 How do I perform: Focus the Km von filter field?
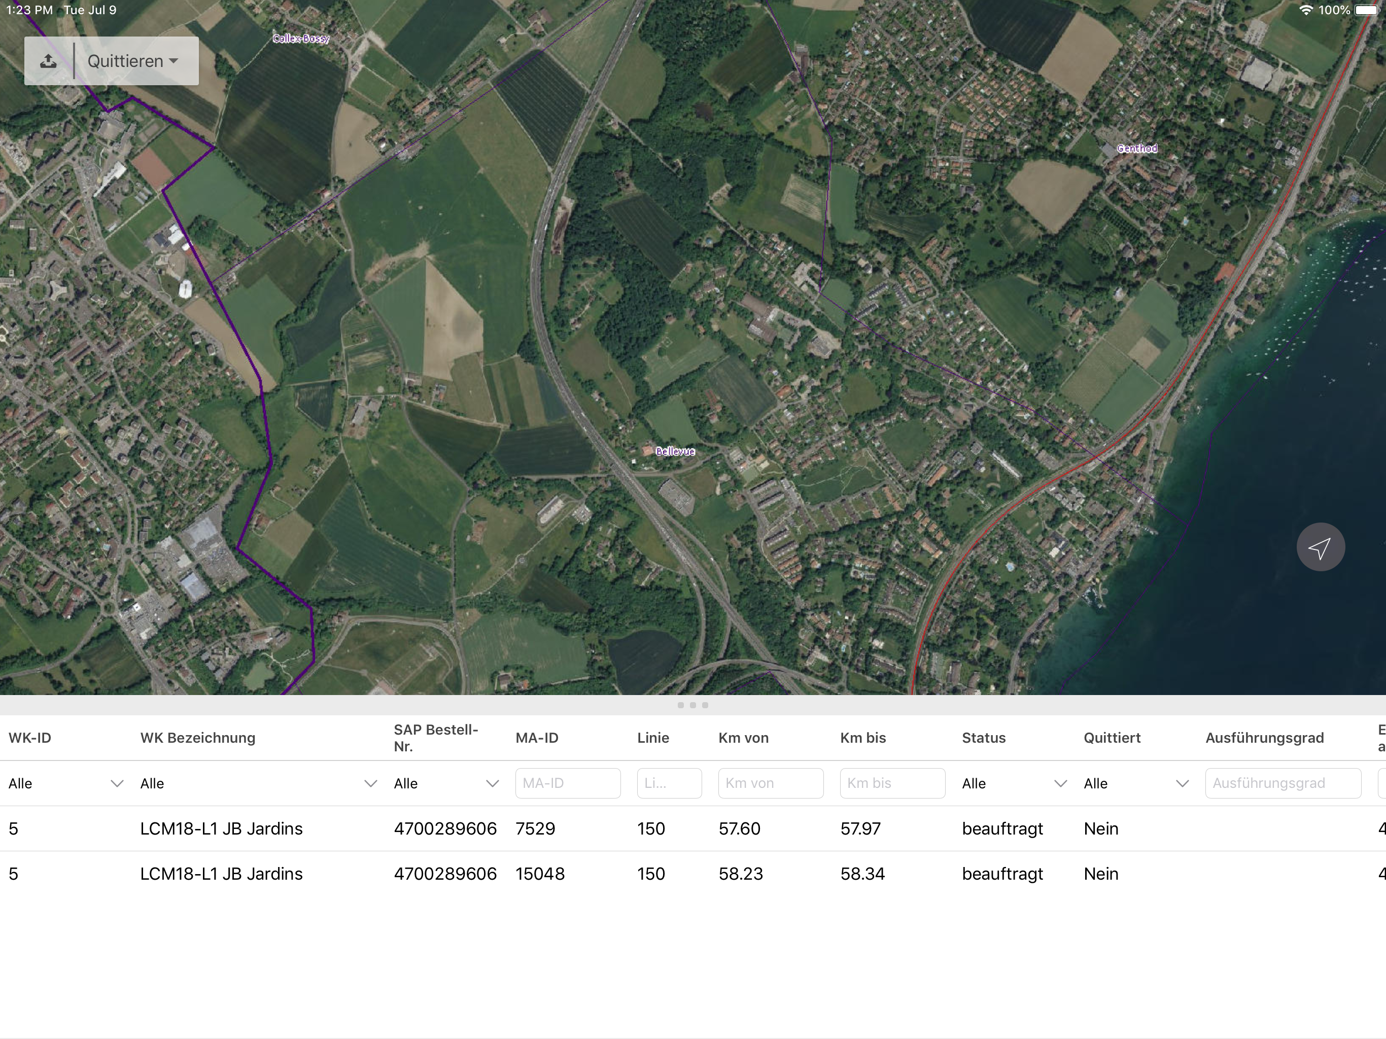point(771,783)
